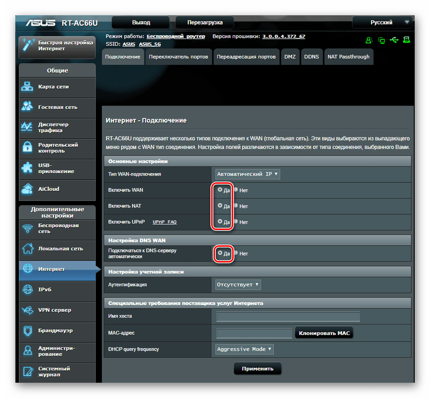Open Системный журнал notepad icon
The image size is (430, 398).
click(28, 371)
